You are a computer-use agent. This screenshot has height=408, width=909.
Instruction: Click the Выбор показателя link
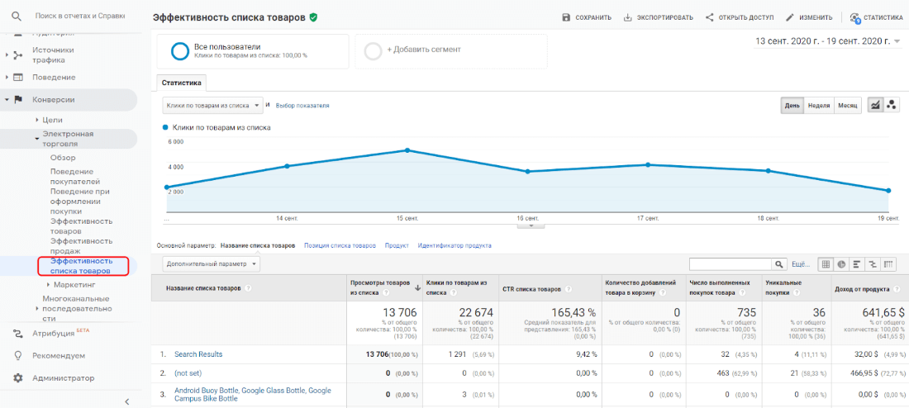302,106
